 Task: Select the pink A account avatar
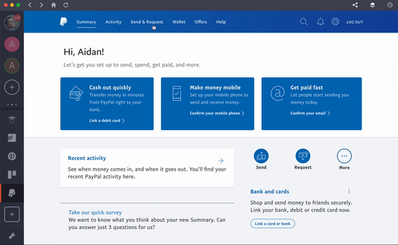point(12,44)
